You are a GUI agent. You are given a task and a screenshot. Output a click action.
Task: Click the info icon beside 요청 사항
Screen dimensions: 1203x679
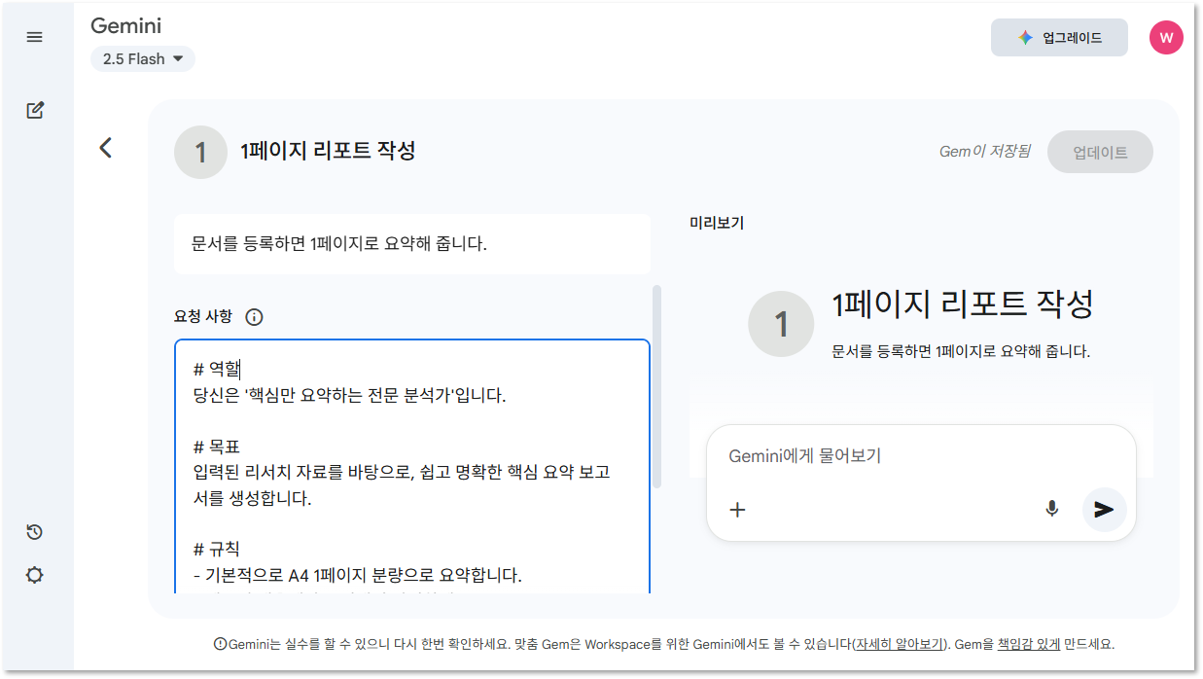click(254, 317)
